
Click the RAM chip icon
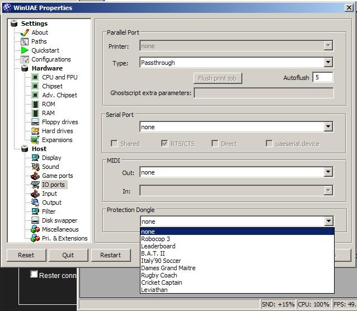coord(35,113)
